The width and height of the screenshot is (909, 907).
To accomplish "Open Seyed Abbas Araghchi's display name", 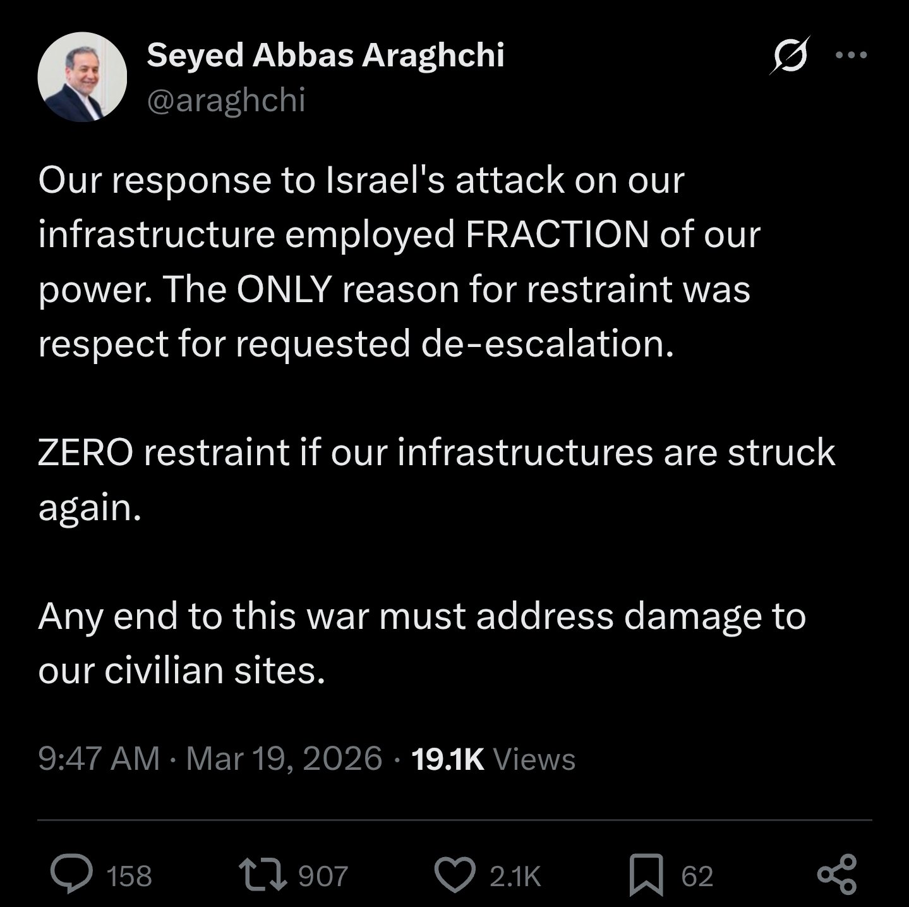I will click(325, 56).
